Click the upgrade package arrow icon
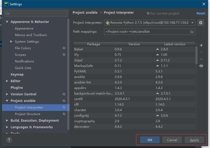The width and height of the screenshot is (210, 148). pyautogui.click(x=201, y=59)
